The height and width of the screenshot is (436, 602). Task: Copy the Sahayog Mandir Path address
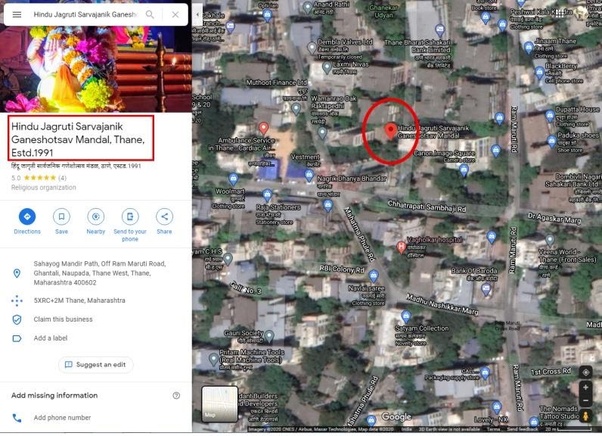point(100,273)
